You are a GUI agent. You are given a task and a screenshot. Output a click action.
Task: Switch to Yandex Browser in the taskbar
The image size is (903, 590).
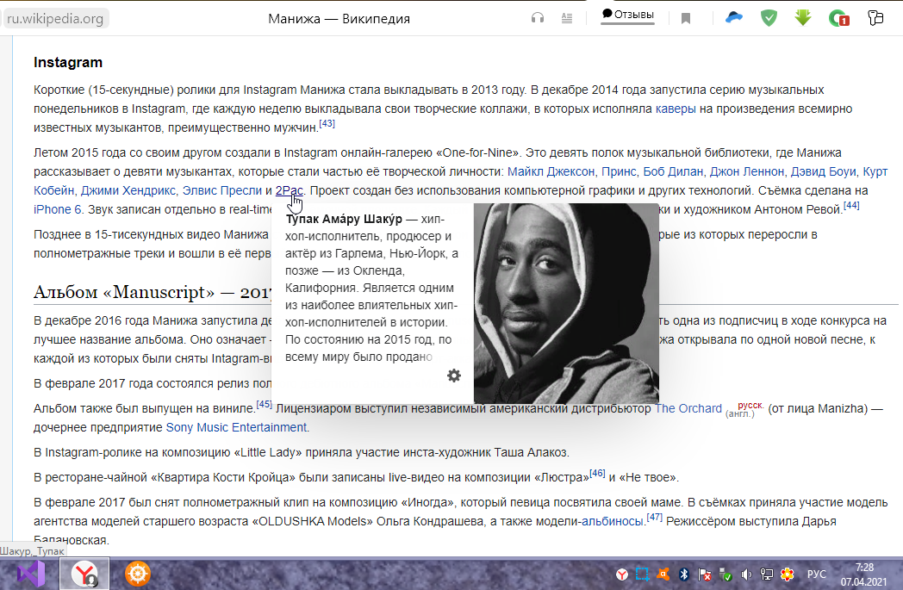84,574
